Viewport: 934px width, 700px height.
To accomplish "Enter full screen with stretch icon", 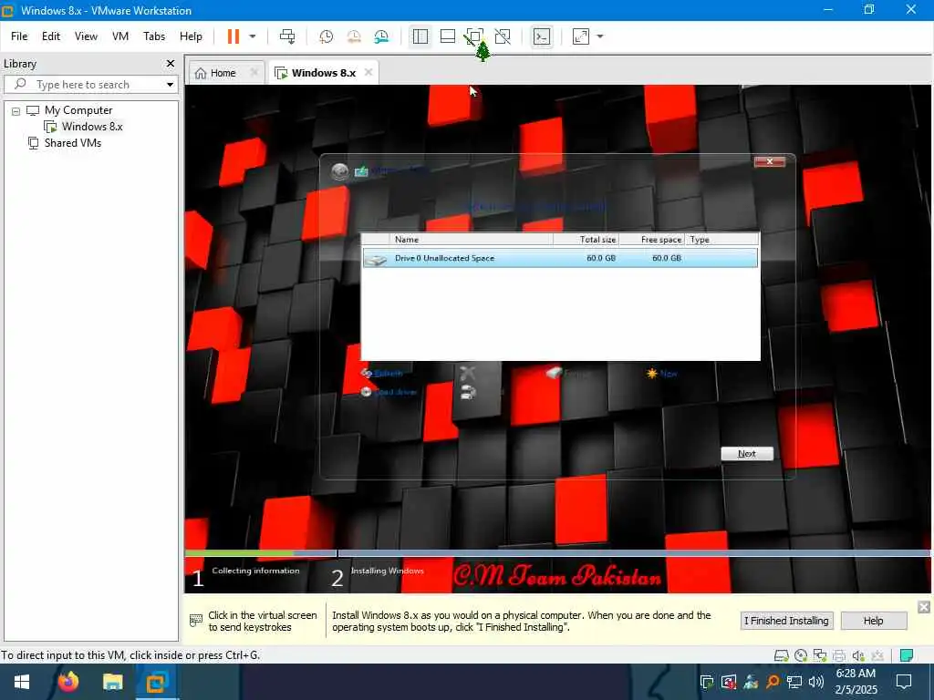I will pos(581,36).
